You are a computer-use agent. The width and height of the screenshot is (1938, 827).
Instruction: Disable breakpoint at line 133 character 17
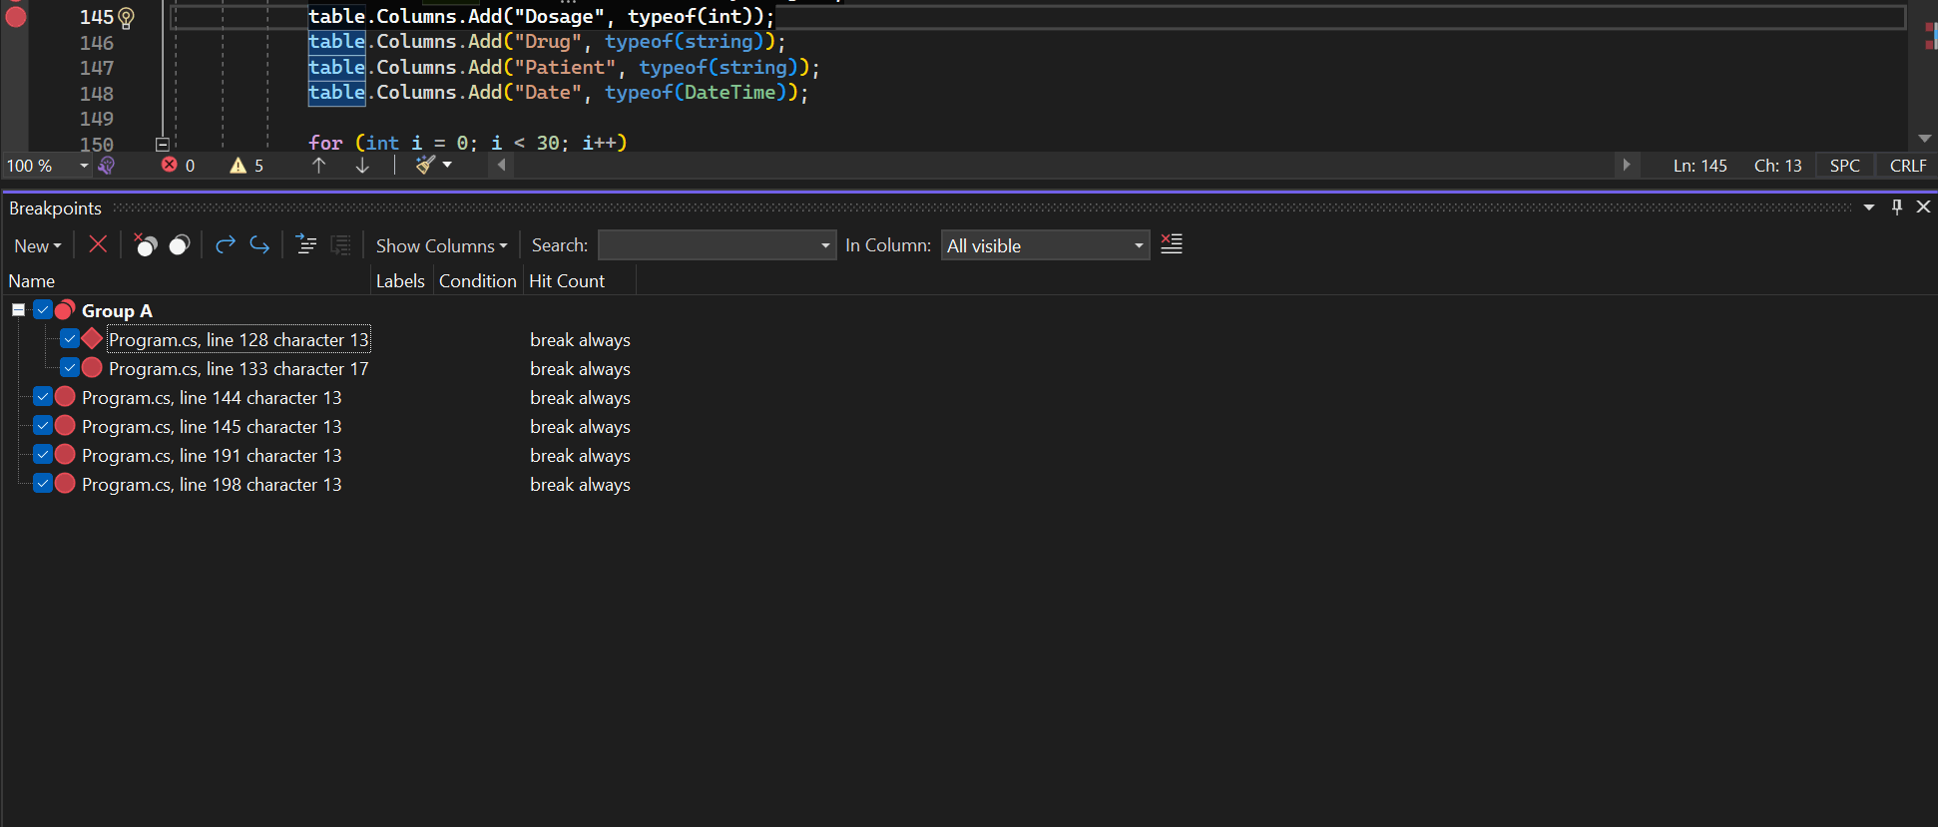[x=69, y=368]
